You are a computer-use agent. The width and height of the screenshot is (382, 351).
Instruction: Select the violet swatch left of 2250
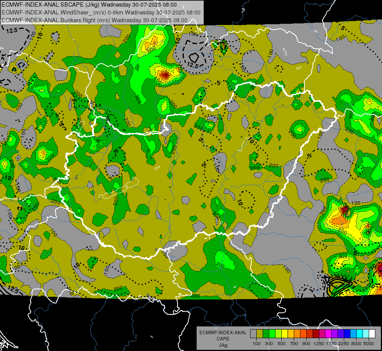coord(341,333)
